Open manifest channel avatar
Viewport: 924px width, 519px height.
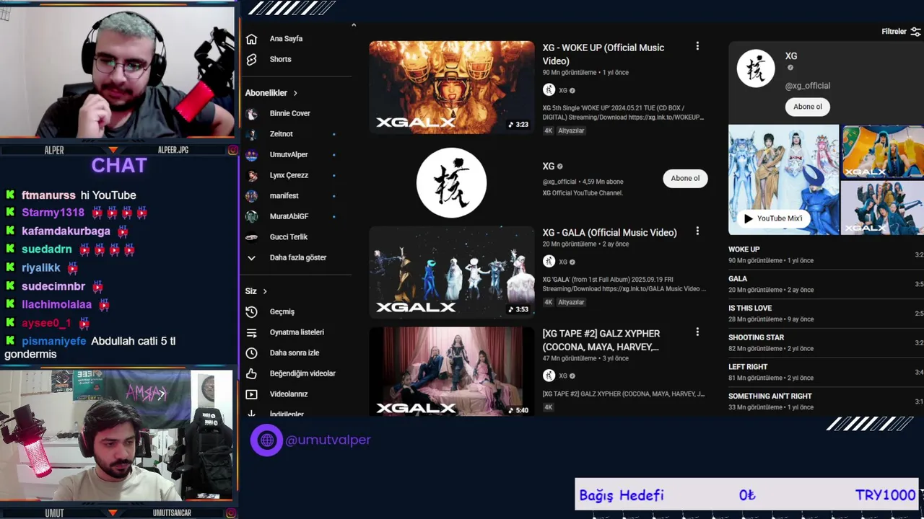click(251, 195)
